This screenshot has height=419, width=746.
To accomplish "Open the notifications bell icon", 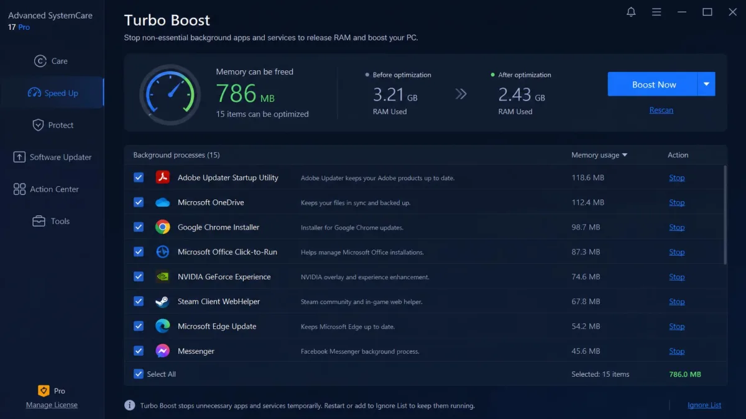I will pyautogui.click(x=631, y=12).
